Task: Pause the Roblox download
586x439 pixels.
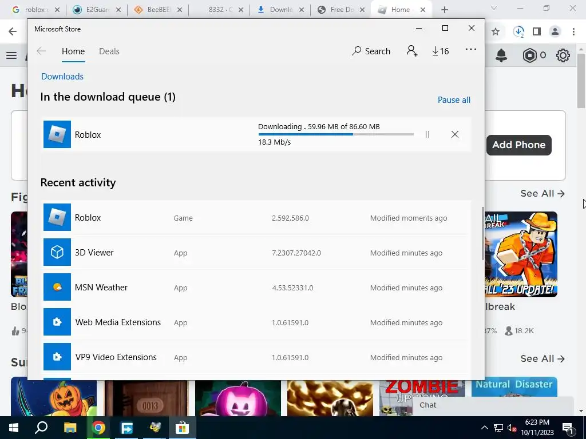Action: point(427,134)
